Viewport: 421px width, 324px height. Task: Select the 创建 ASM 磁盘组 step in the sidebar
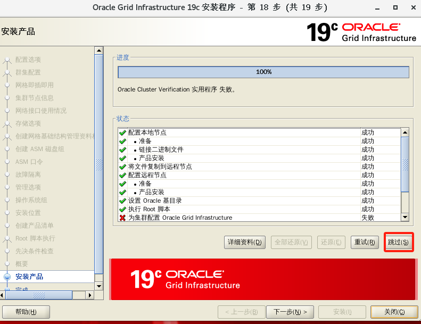(40, 149)
